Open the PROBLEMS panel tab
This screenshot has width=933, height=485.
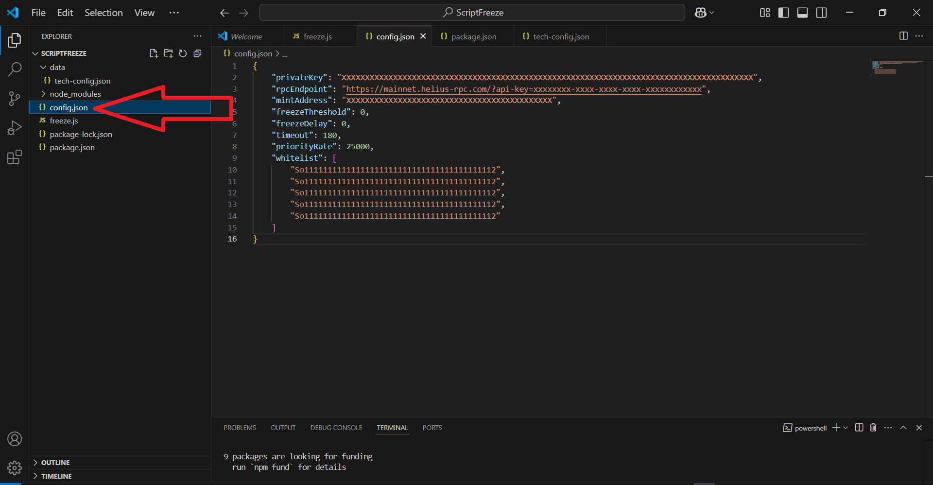(240, 428)
